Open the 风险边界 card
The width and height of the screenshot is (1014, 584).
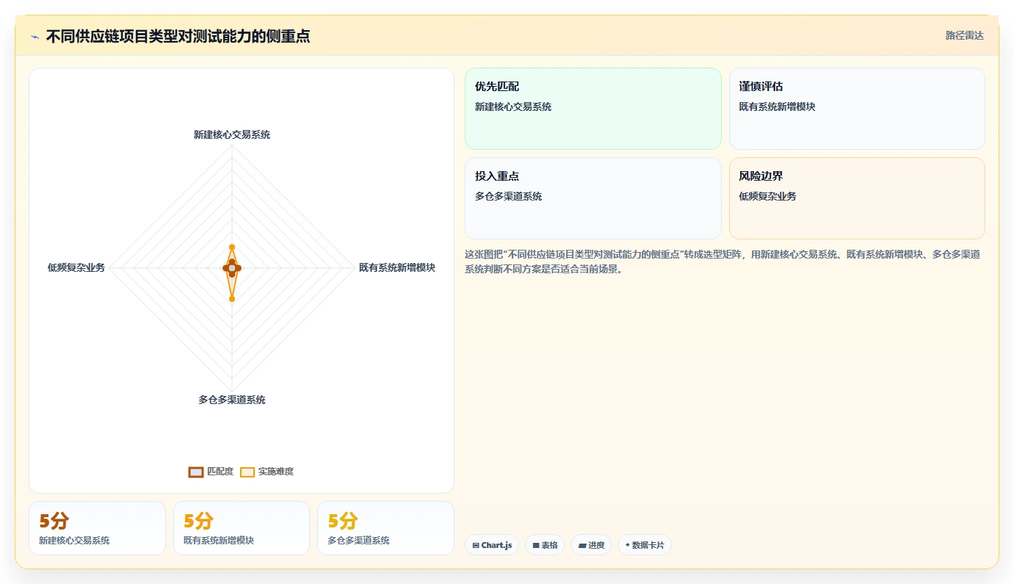(x=857, y=198)
